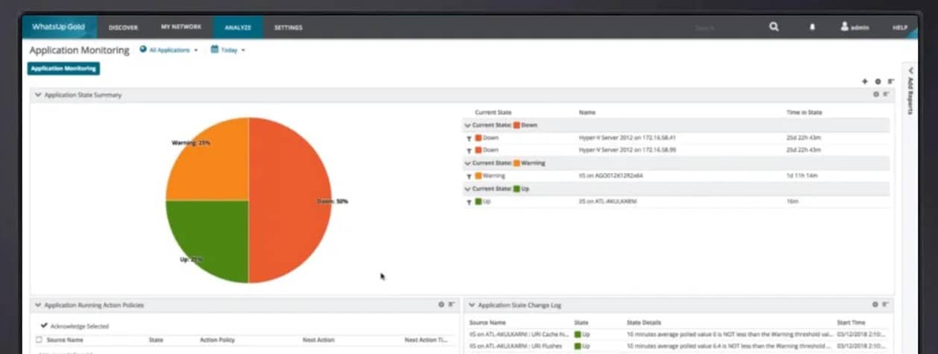Click calendar icon beside Today
Screen dimensions: 938x354
pyautogui.click(x=214, y=50)
